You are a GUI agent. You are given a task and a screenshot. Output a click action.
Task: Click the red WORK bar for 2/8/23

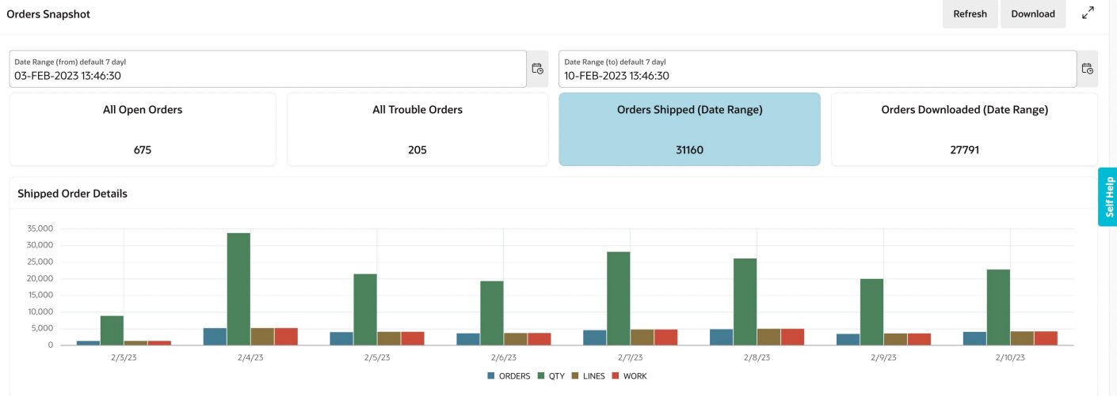pyautogui.click(x=792, y=338)
